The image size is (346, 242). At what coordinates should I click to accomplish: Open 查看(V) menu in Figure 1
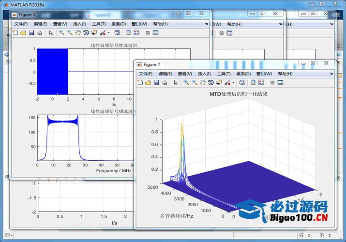click(60, 24)
